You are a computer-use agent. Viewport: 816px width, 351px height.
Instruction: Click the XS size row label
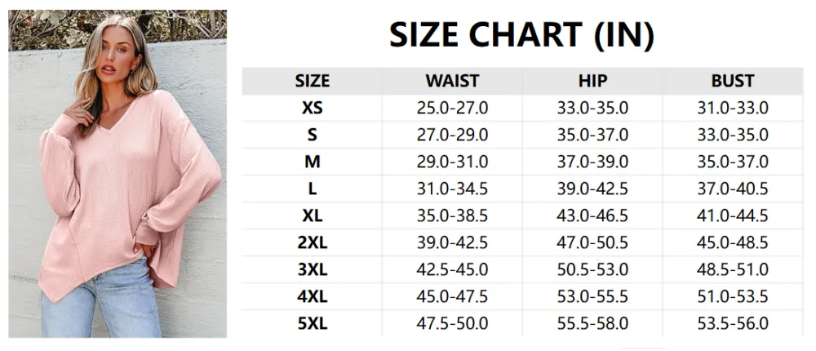pos(313,108)
